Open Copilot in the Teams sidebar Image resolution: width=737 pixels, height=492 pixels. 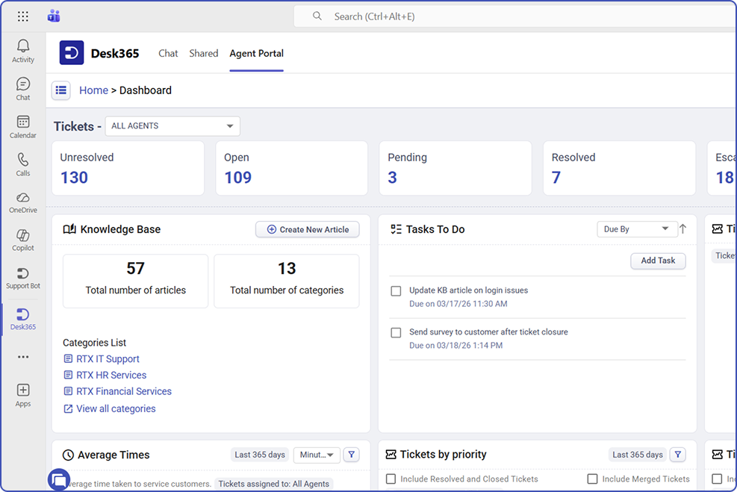click(23, 240)
